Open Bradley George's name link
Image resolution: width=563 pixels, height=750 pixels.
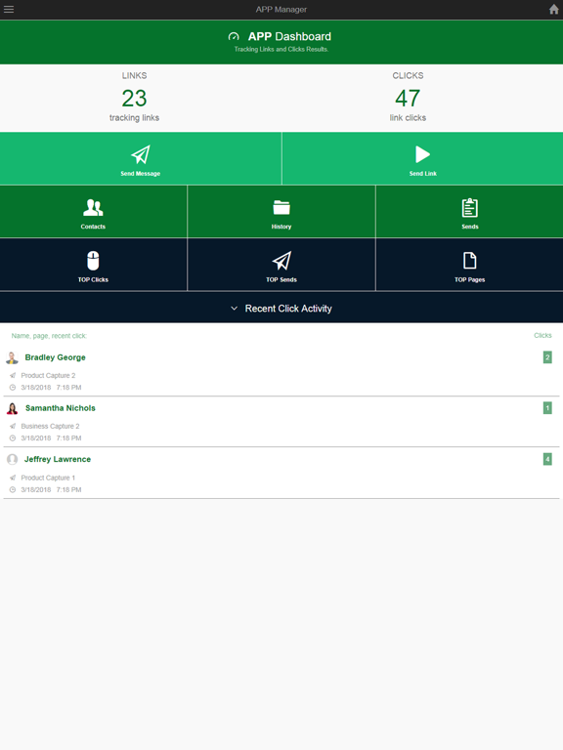coord(55,357)
